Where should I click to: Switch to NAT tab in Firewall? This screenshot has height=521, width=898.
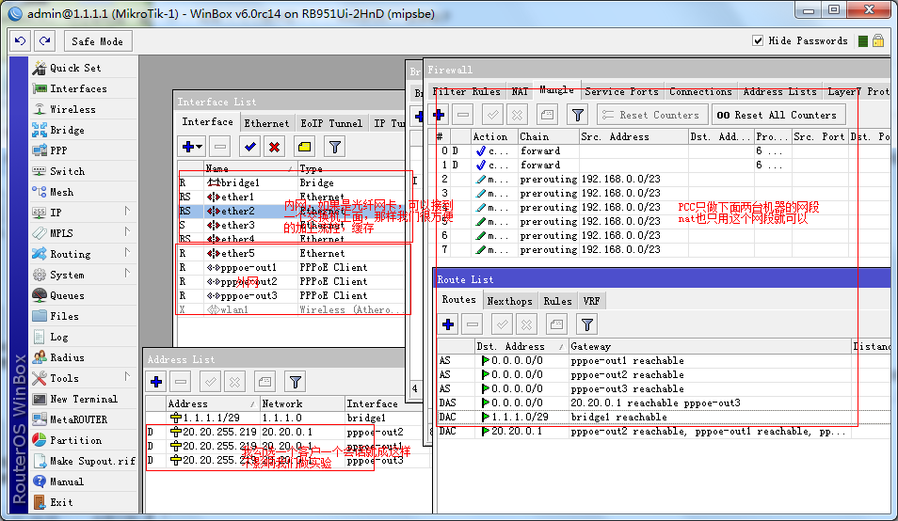(520, 91)
